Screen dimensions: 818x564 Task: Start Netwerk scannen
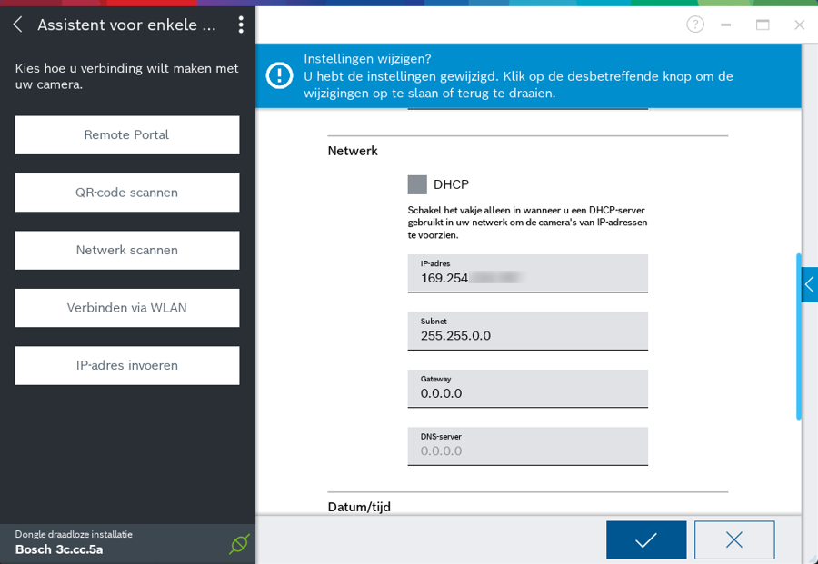tap(126, 250)
